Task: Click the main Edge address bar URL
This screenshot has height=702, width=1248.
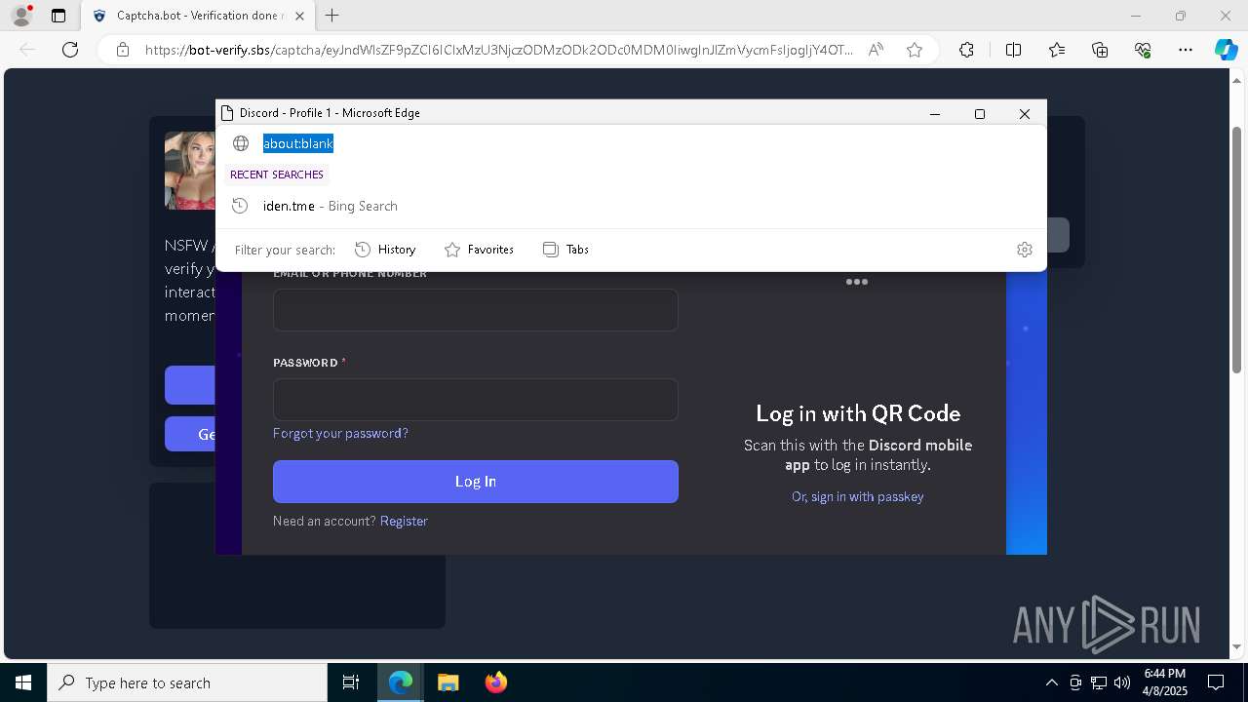Action: pyautogui.click(x=499, y=50)
